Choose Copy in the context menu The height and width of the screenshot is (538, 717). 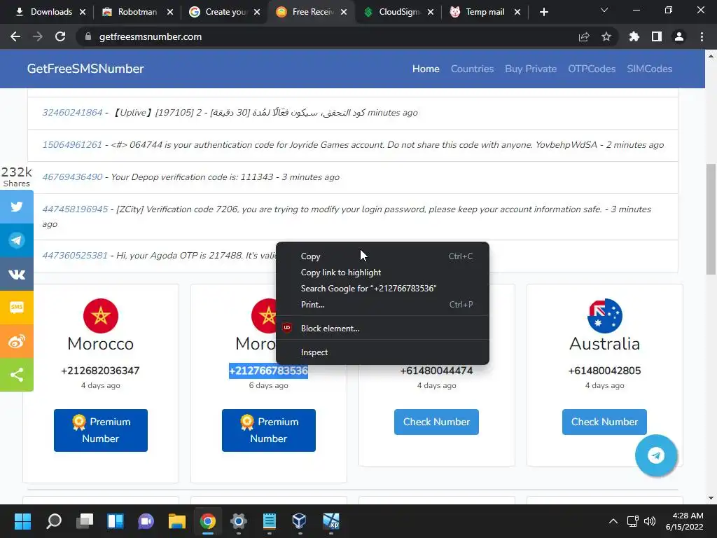coord(382,256)
